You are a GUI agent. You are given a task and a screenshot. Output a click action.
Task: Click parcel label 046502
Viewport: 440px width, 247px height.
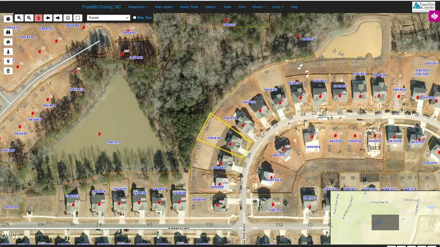pos(274,180)
